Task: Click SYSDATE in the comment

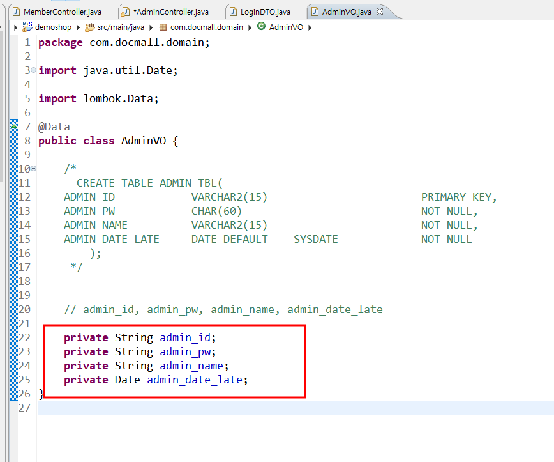Action: (315, 239)
